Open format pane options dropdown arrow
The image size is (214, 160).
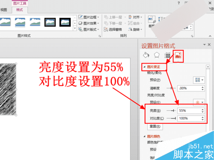click(x=204, y=44)
